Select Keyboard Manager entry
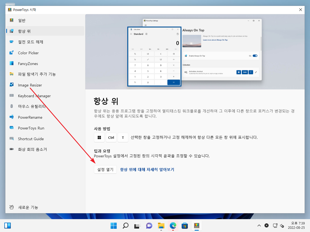 45,96
